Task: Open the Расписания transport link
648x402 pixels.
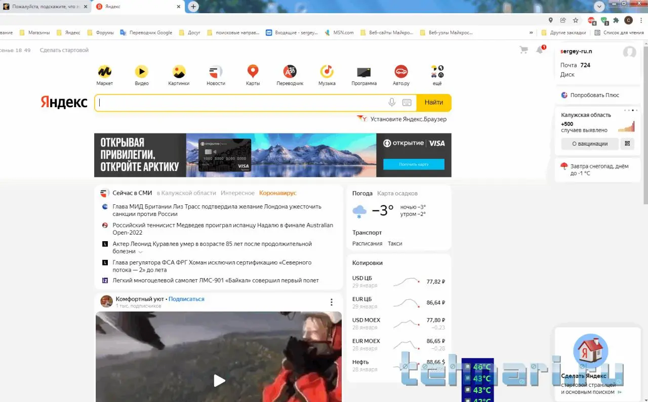Action: tap(368, 243)
